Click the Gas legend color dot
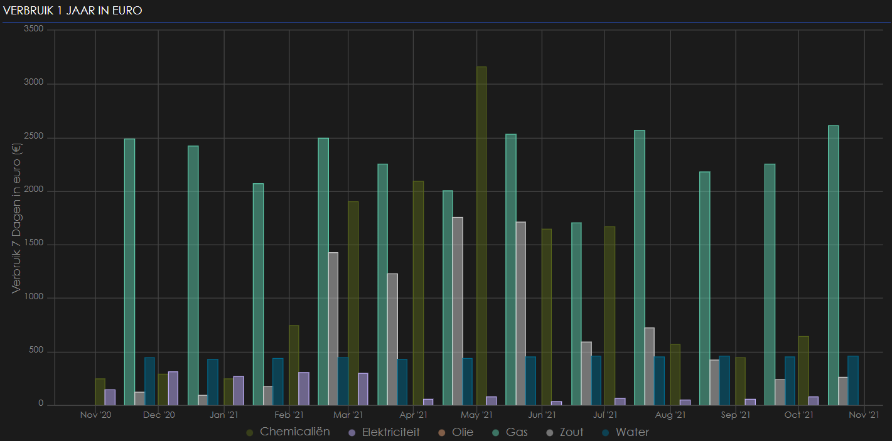The height and width of the screenshot is (441, 892). 496,433
